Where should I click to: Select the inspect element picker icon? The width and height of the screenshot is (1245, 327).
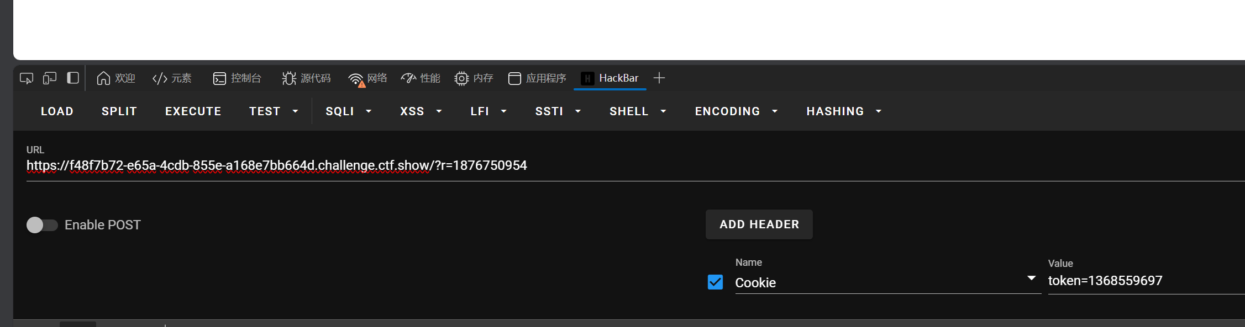click(27, 78)
